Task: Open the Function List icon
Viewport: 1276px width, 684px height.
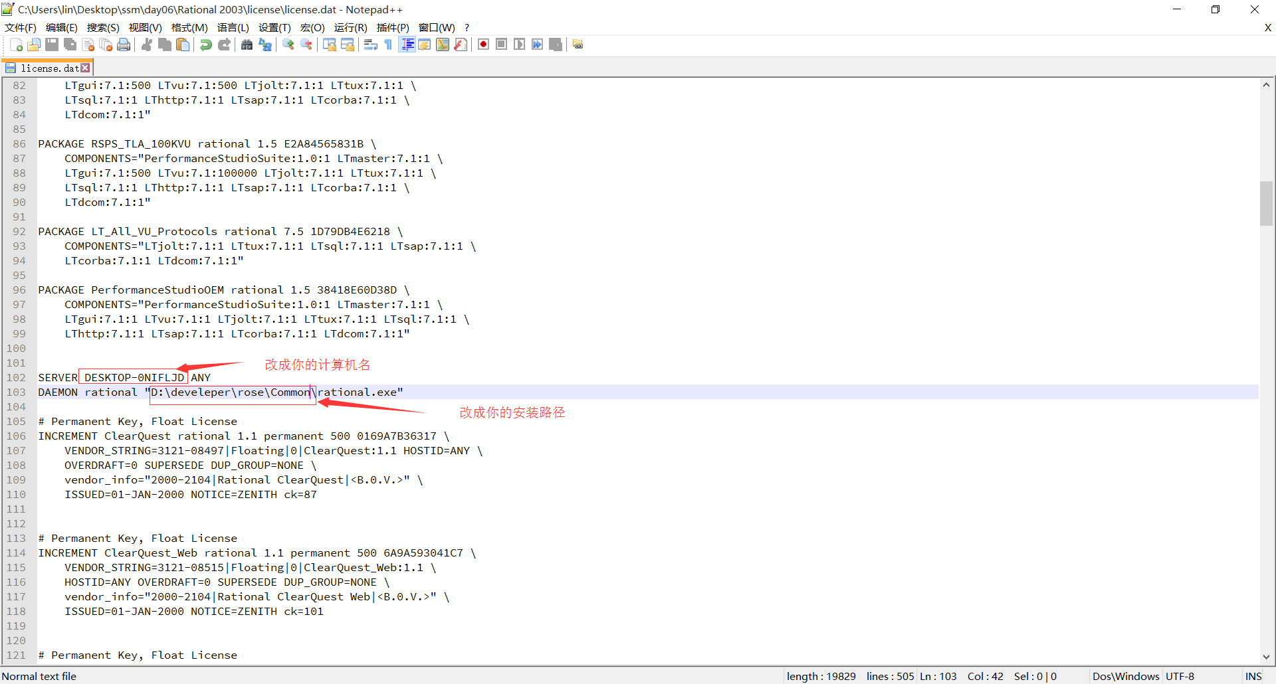Action: tap(461, 44)
